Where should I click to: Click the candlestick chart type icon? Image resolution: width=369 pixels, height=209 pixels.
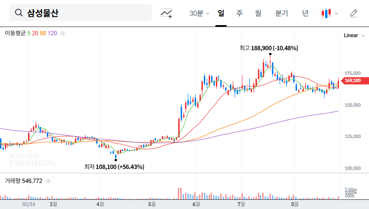(326, 14)
